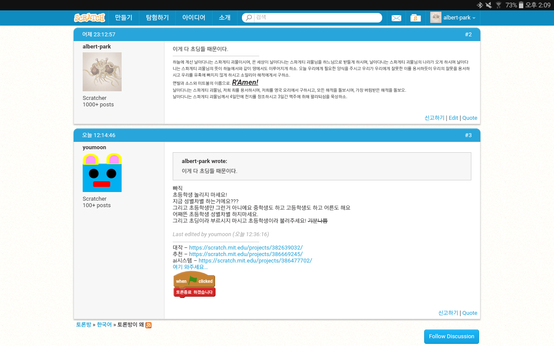Click the Scratch logo
This screenshot has width=554, height=346.
[90, 18]
